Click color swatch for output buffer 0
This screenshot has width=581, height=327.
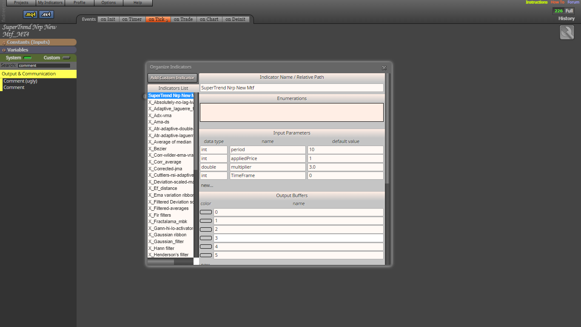[206, 212]
